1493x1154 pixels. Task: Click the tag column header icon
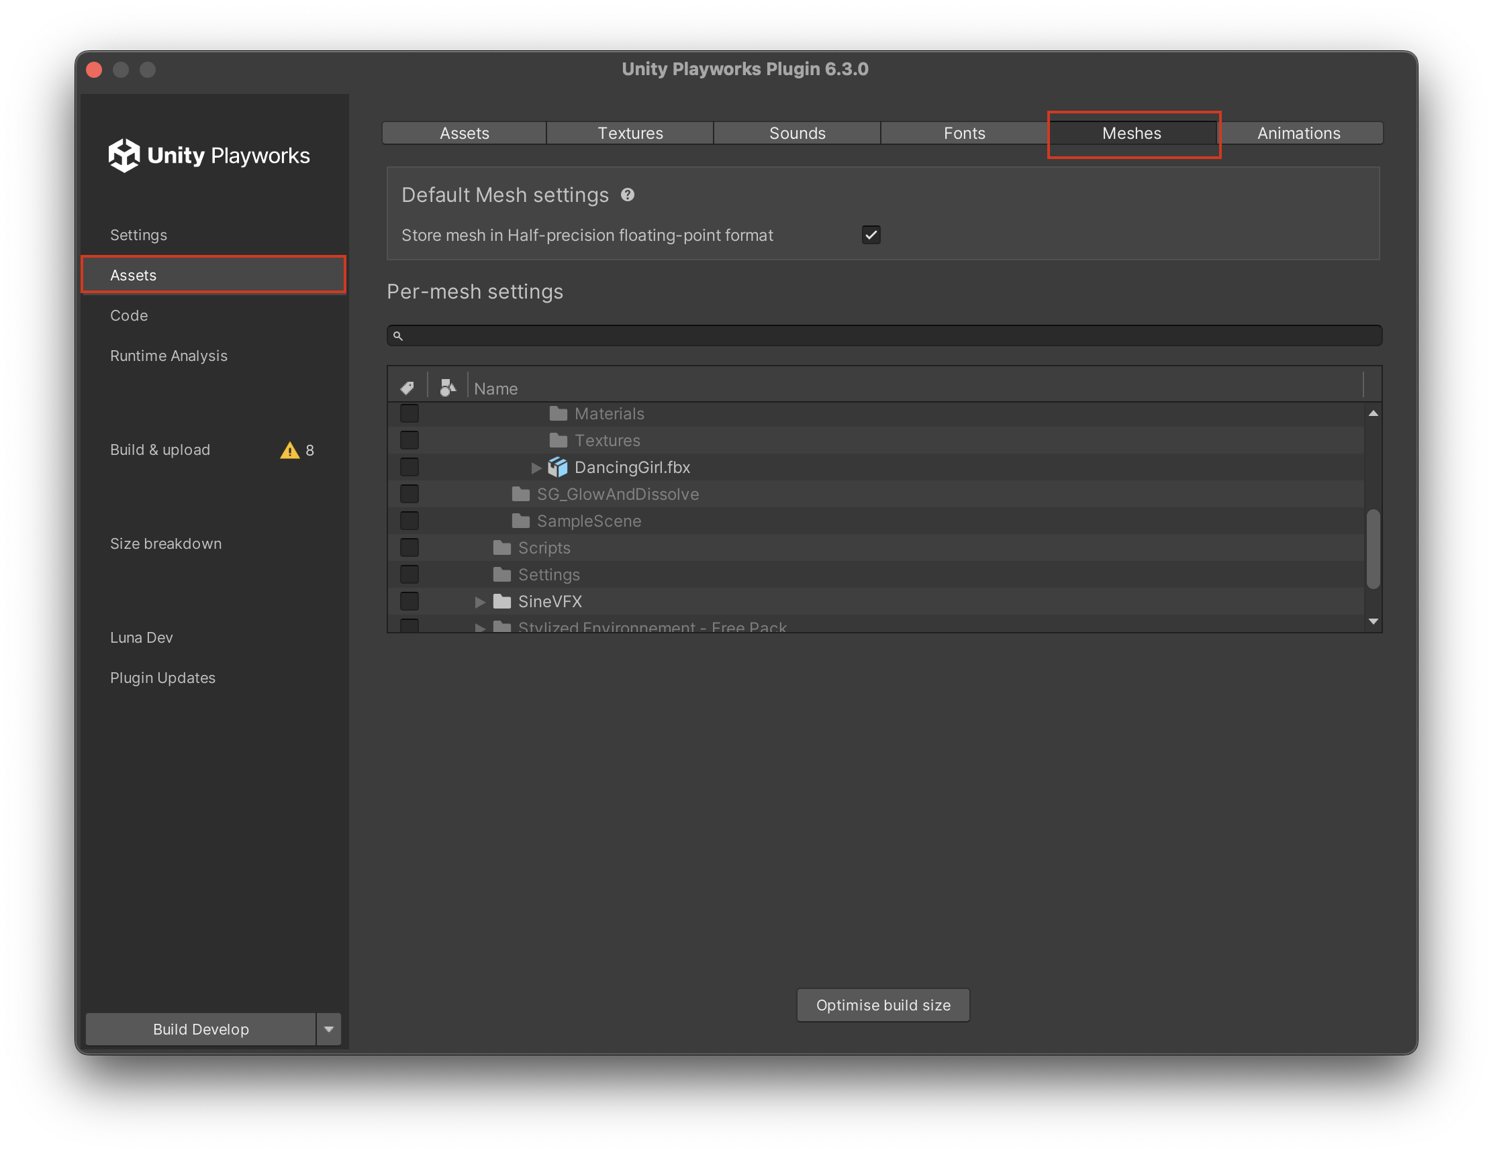coord(407,388)
